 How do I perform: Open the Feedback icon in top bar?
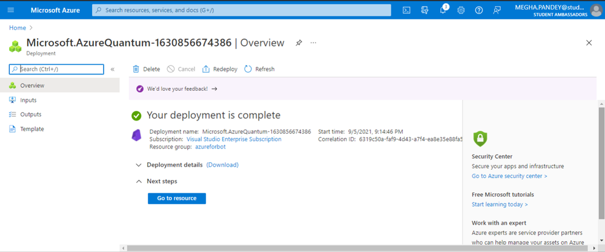[x=497, y=10]
